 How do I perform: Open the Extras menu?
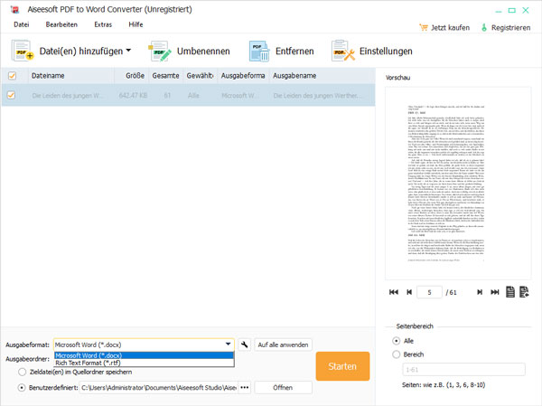(103, 24)
